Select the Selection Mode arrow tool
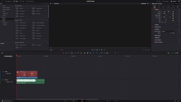This screenshot has width=181, height=102. tap(63, 53)
